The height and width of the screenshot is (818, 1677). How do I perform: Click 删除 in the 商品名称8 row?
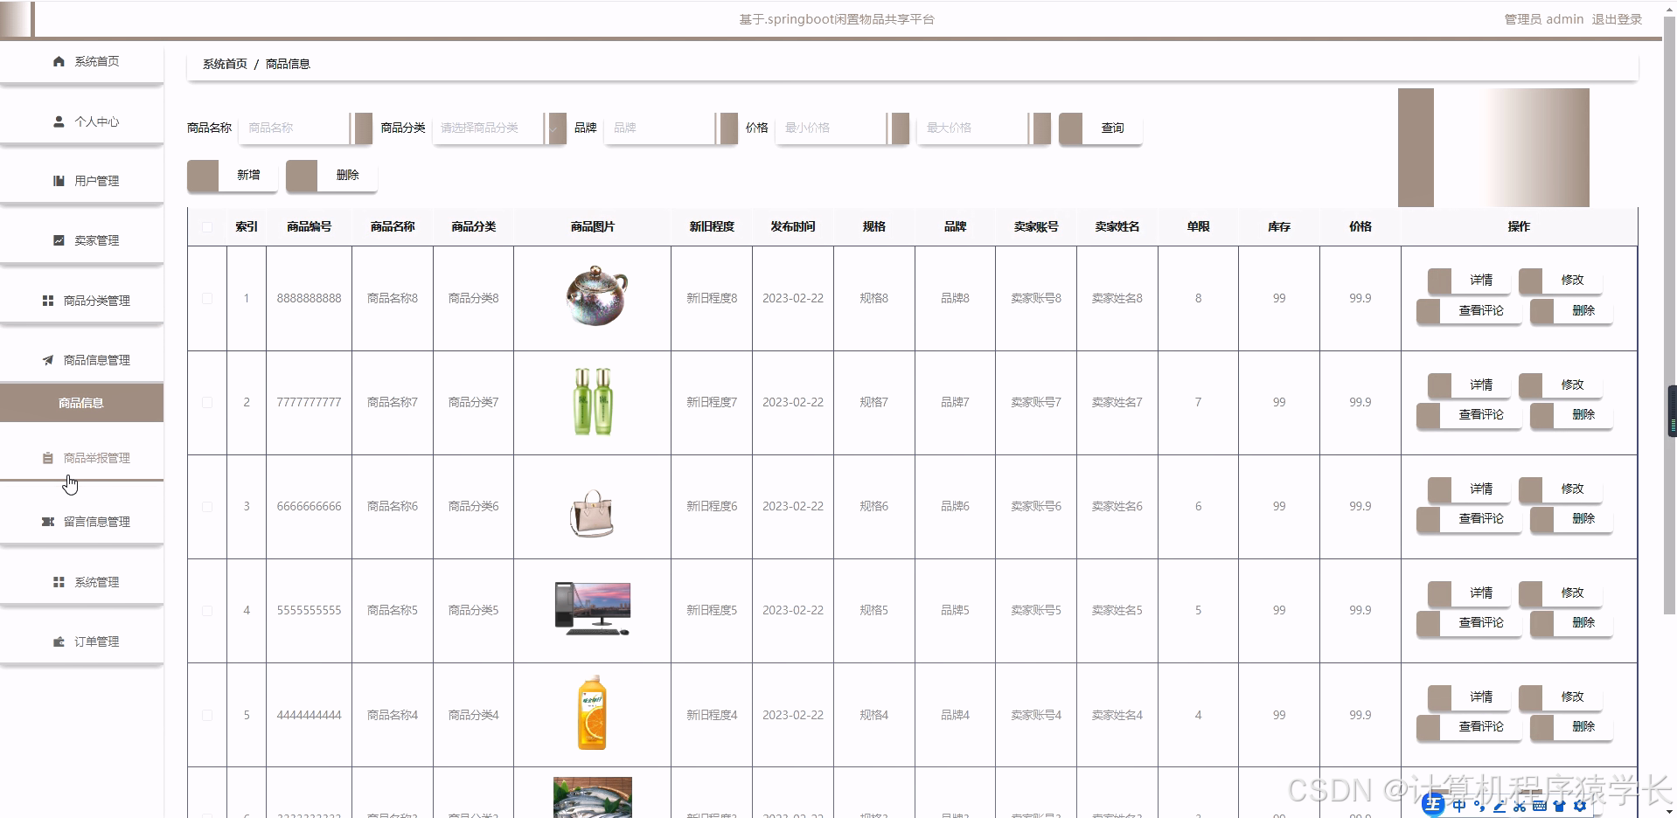click(x=1571, y=310)
